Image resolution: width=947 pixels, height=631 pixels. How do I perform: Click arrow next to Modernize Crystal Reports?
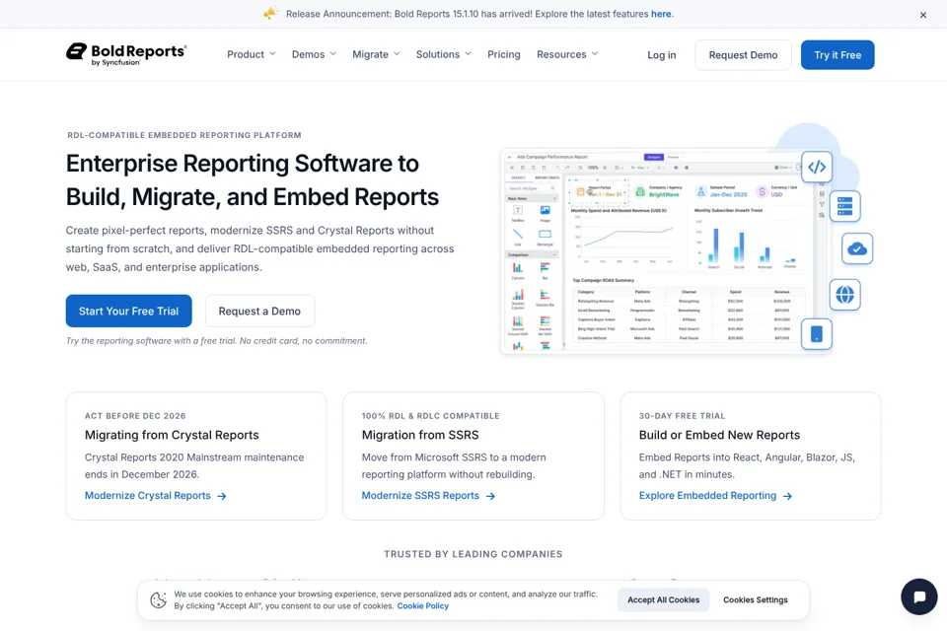coord(222,496)
